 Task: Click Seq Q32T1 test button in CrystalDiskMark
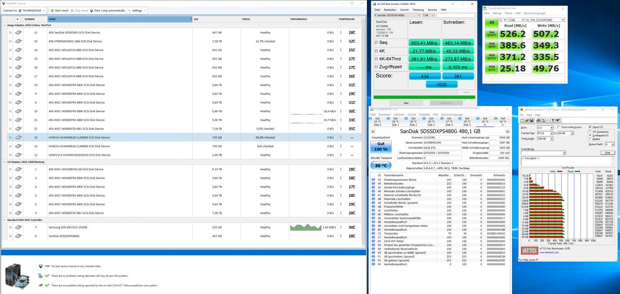point(491,34)
